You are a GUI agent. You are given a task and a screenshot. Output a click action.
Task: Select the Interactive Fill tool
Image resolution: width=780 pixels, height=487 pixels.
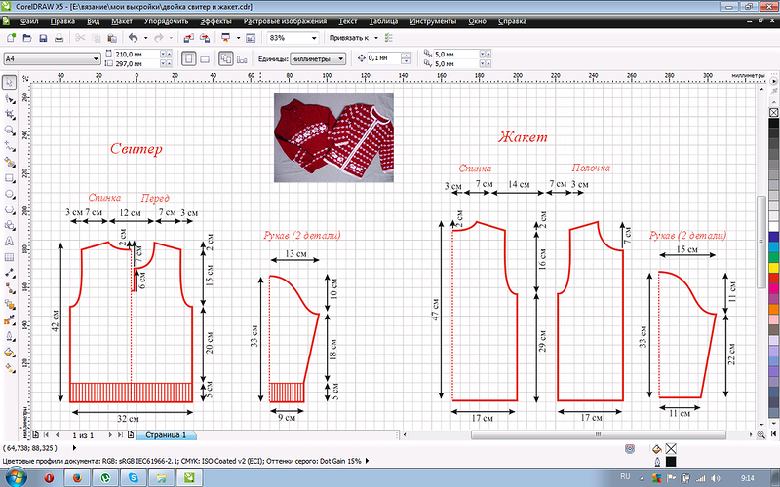coord(9,368)
